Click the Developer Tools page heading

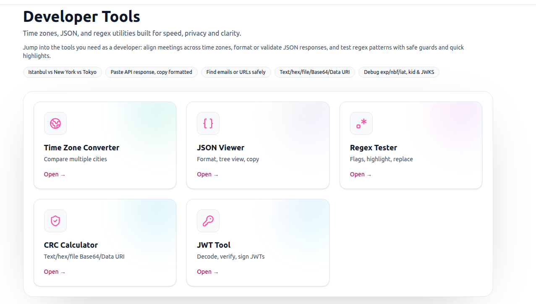coord(81,16)
